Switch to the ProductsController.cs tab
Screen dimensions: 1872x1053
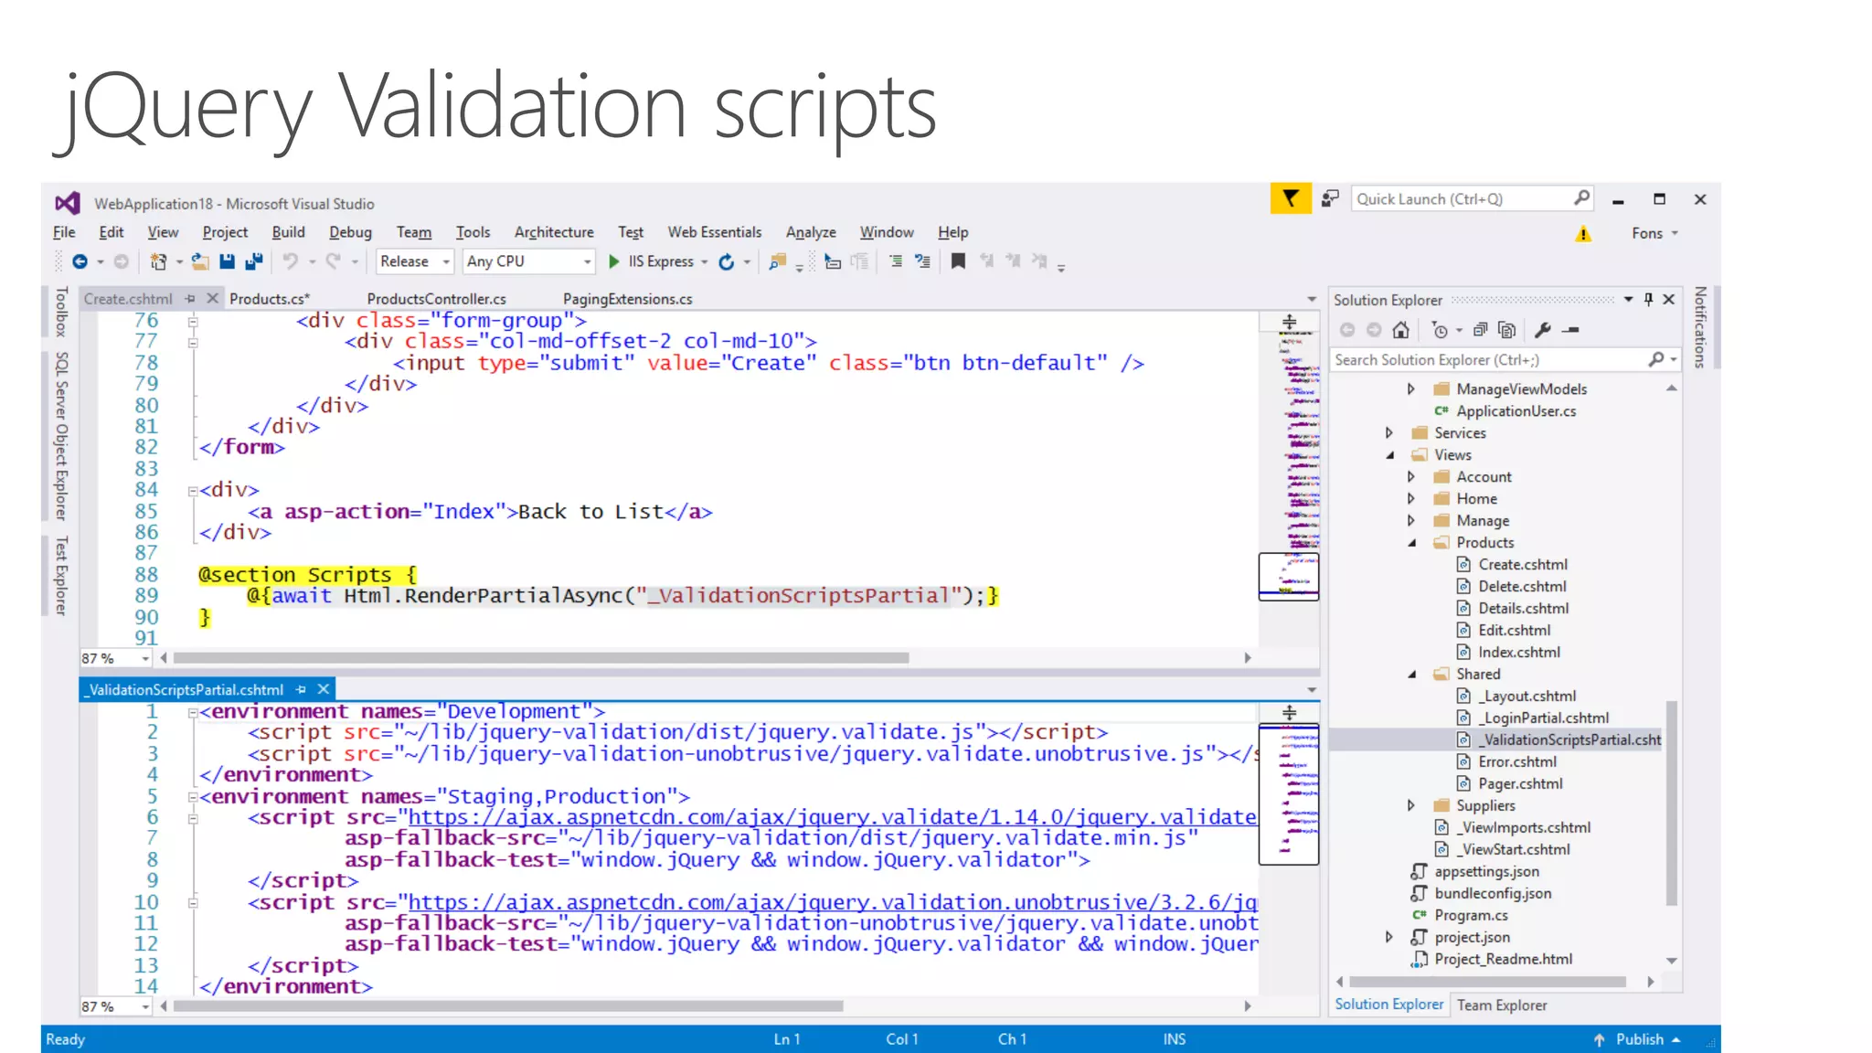(x=436, y=299)
